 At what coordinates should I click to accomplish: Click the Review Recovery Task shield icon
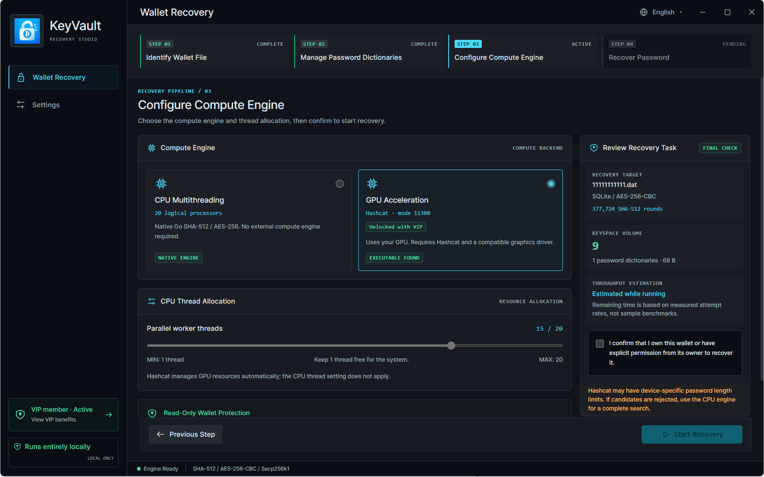[594, 148]
